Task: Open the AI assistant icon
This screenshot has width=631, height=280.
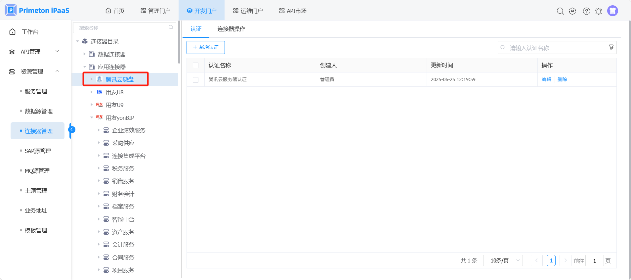Action: (x=572, y=11)
